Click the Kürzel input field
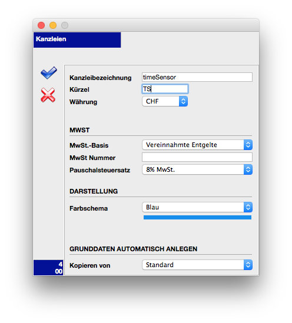The height and width of the screenshot is (323, 292). pos(165,89)
